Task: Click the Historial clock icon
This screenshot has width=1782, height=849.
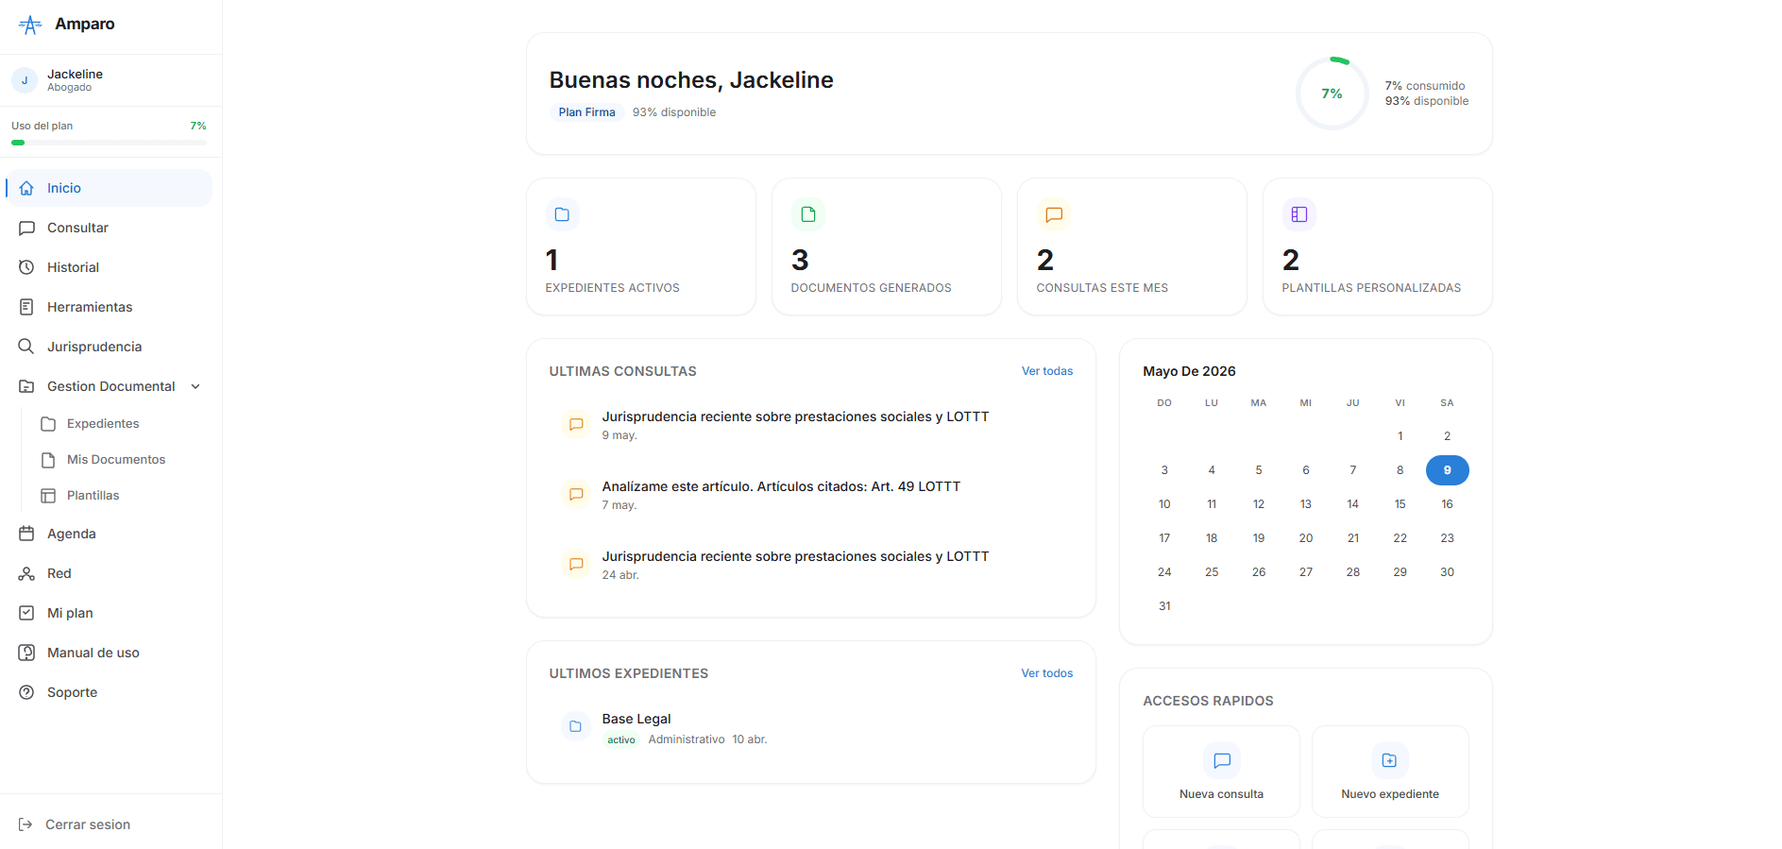Action: pyautogui.click(x=26, y=267)
